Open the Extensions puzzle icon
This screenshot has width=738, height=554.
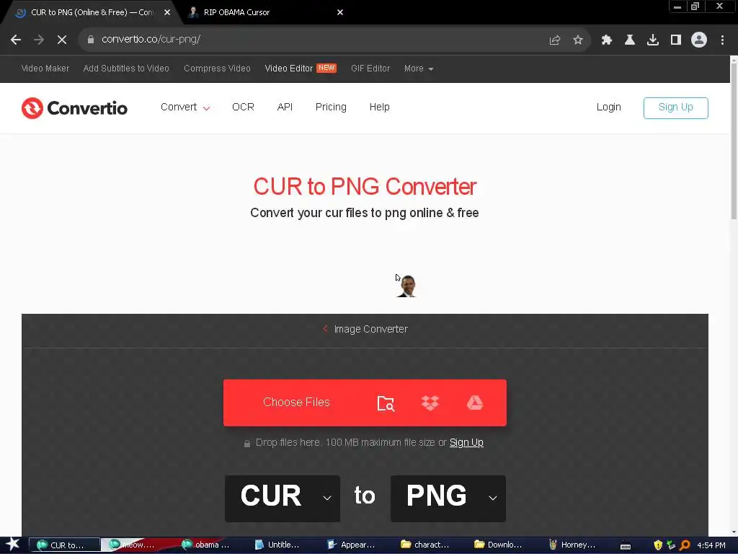[x=607, y=40]
